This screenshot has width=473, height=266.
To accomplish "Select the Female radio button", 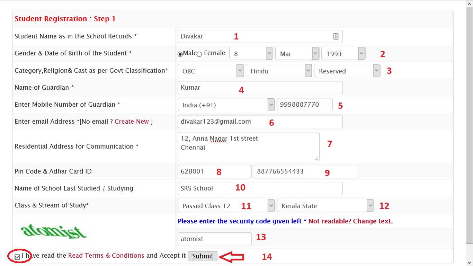I will 199,54.
